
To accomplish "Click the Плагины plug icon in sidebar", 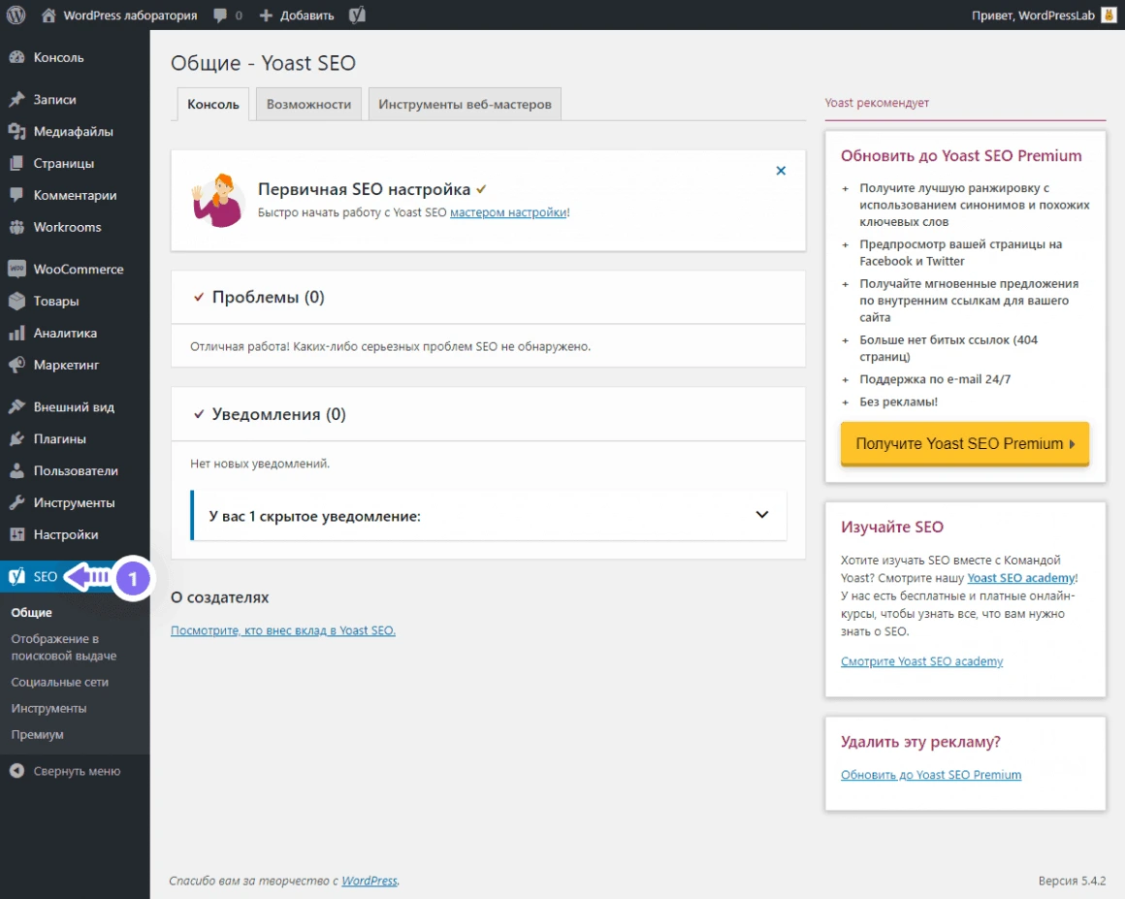I will click(16, 438).
